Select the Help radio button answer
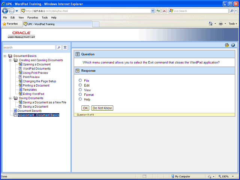Viewport: 240px width, 180px height. tap(80, 99)
